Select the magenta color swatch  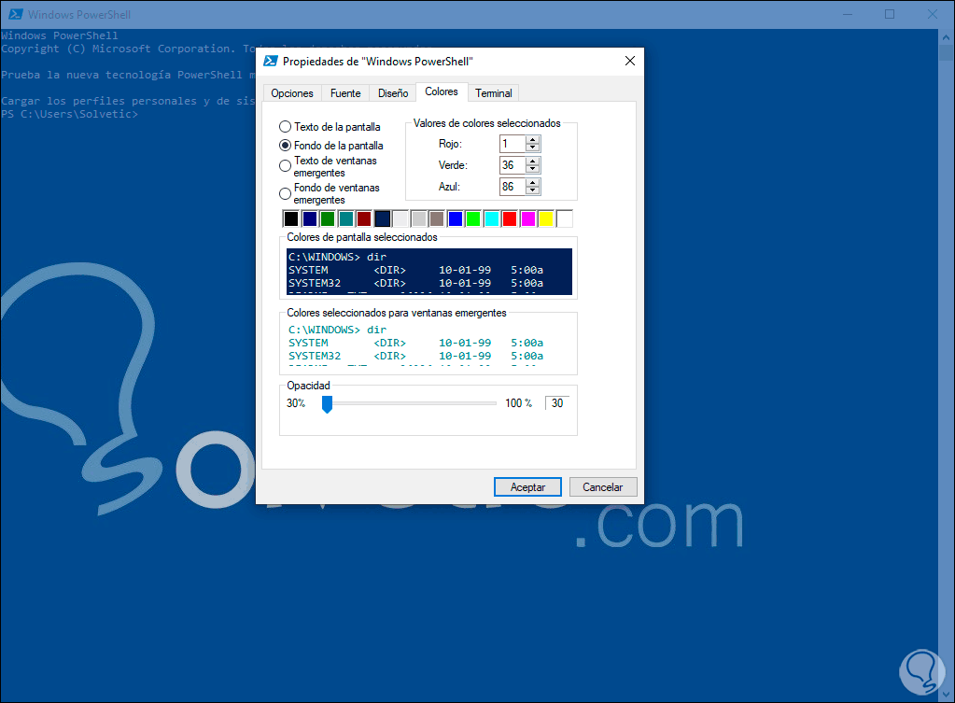pyautogui.click(x=528, y=218)
